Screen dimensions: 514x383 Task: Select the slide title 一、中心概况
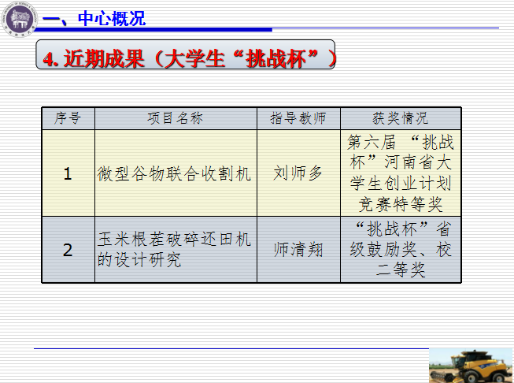(94, 19)
